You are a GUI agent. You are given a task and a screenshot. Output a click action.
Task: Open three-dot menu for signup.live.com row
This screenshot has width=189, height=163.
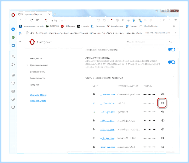[172, 147]
